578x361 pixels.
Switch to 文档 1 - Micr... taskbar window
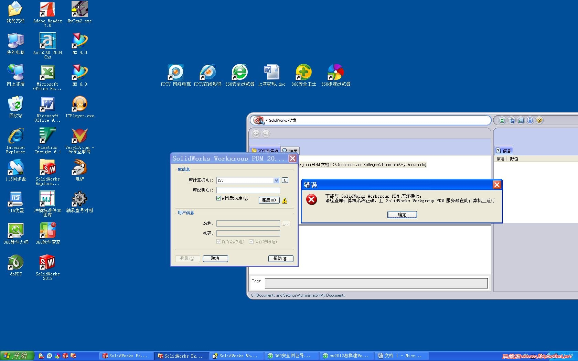point(401,356)
